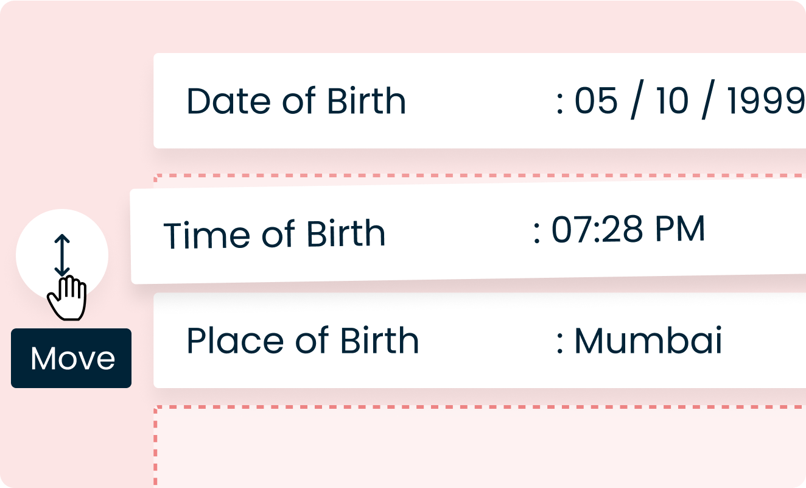Screen dimensions: 806x488
Task: Click the year value 1999
Action: point(767,101)
